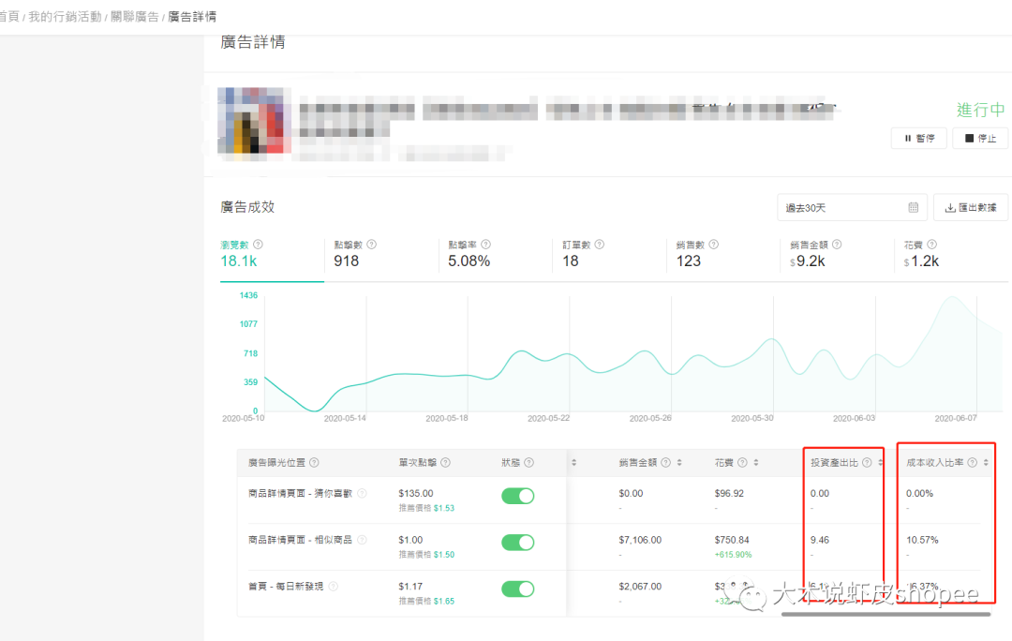This screenshot has width=1012, height=641.
Task: Click the 暫停 pause button
Action: pos(919,138)
